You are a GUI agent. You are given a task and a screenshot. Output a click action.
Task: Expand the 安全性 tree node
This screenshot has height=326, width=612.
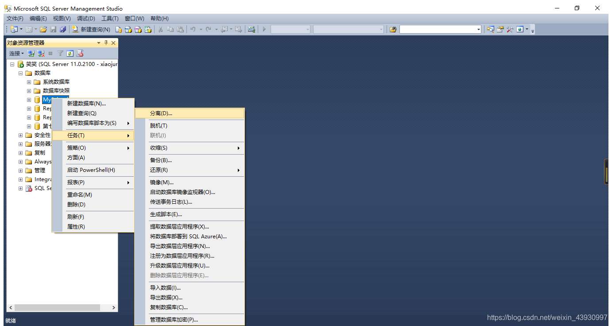click(x=20, y=135)
